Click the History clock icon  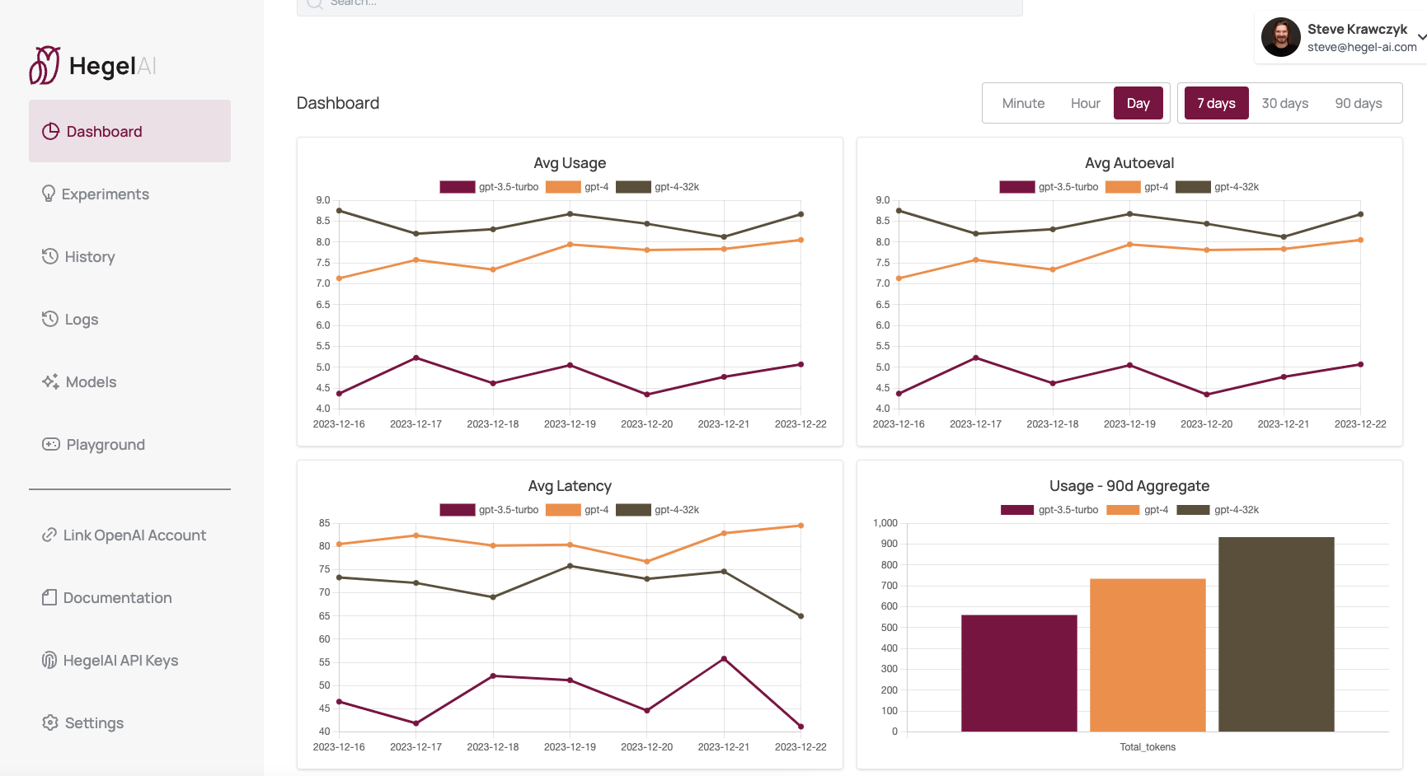50,256
